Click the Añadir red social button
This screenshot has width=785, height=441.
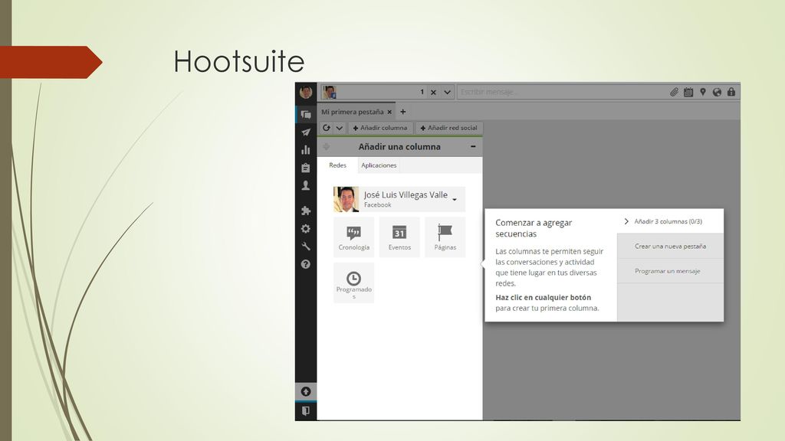[448, 128]
